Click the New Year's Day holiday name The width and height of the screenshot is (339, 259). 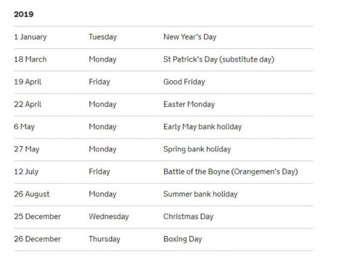pyautogui.click(x=189, y=37)
